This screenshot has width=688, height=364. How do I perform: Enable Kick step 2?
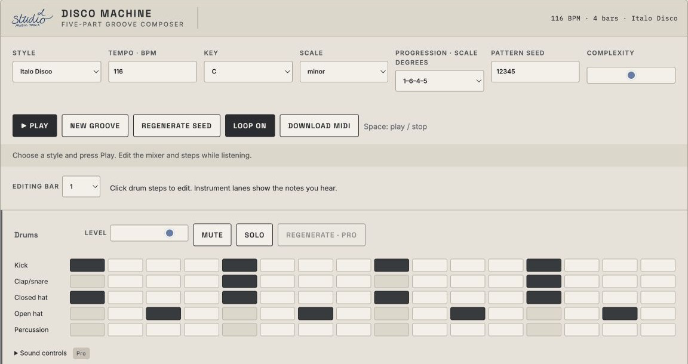tap(125, 266)
